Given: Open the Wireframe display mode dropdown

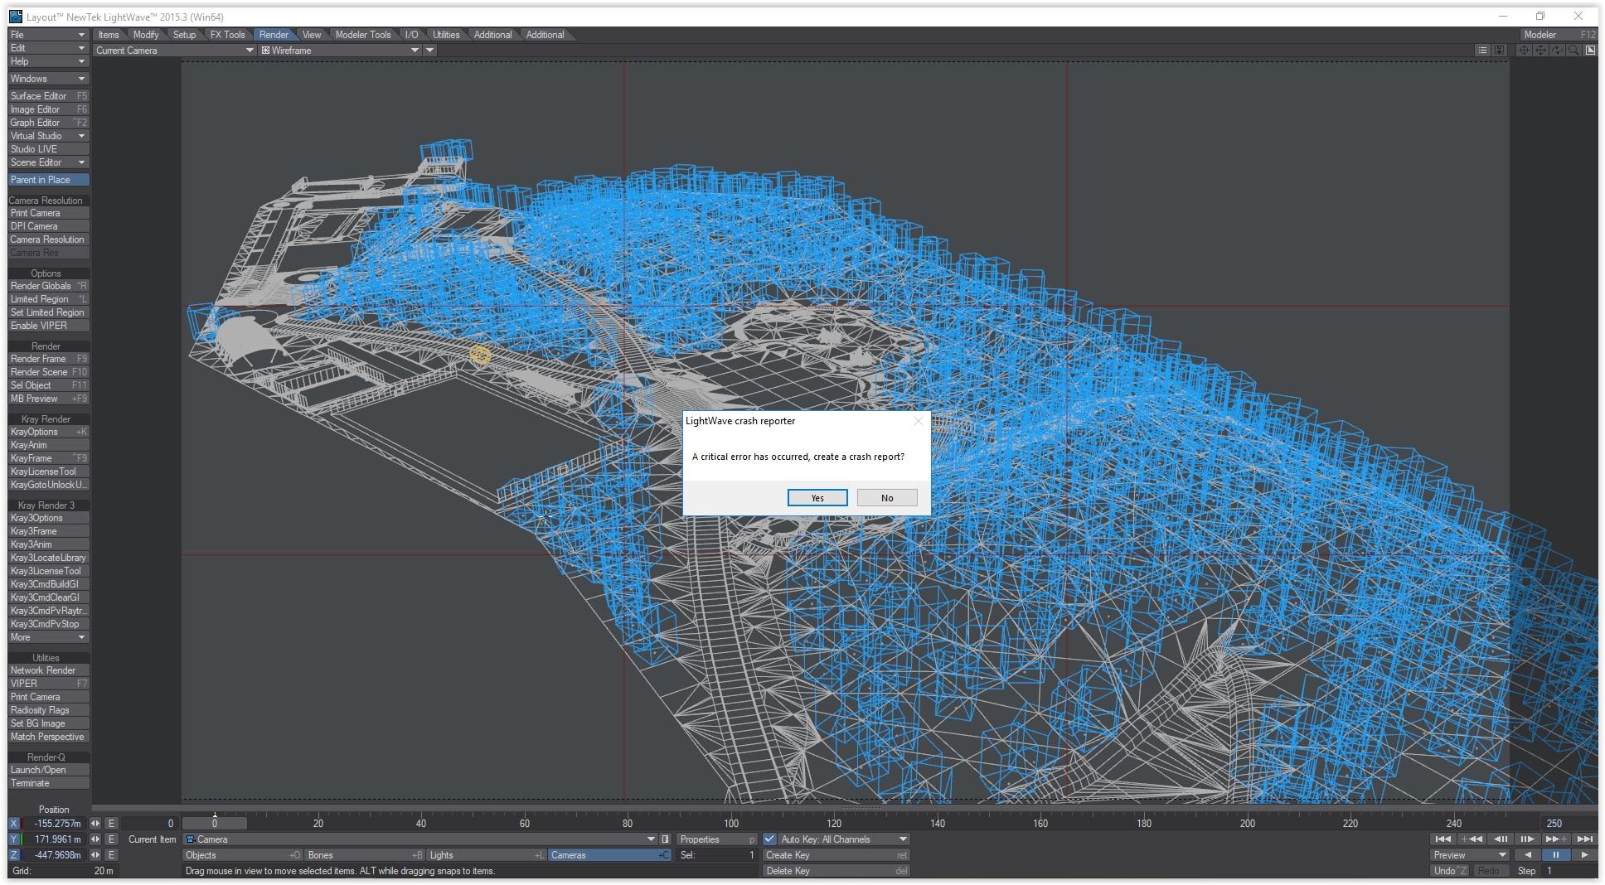Looking at the screenshot, I should [341, 51].
